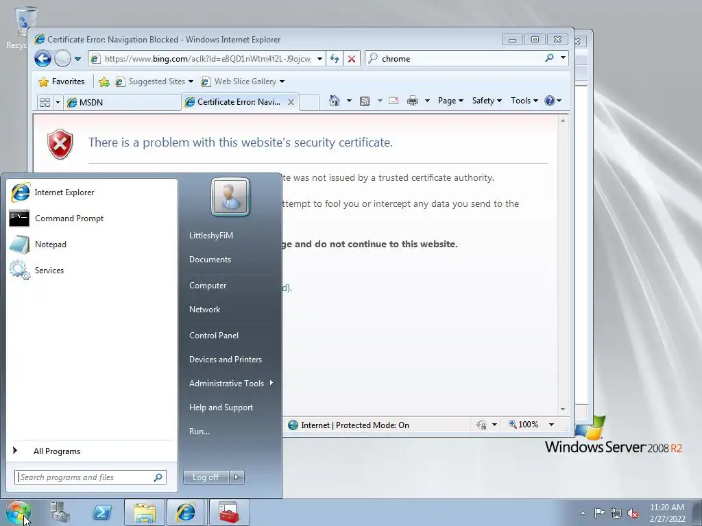This screenshot has height=526, width=702.
Task: Expand the Administrative Tools submenu
Action: coord(230,384)
